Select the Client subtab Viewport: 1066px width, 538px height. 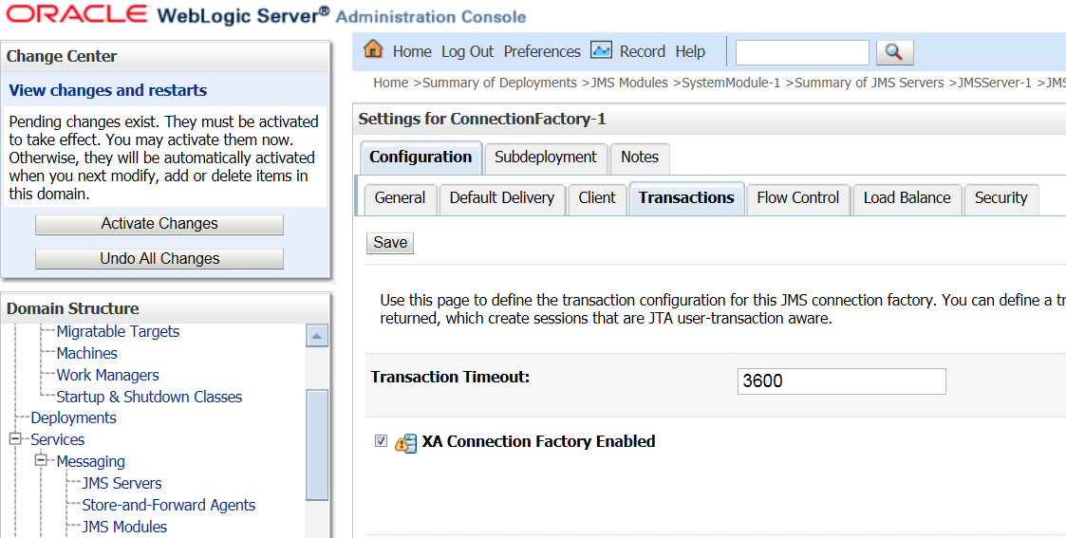pos(597,197)
